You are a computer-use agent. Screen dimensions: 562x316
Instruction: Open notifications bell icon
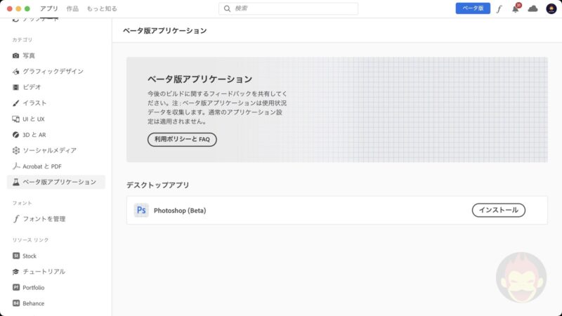516,8
